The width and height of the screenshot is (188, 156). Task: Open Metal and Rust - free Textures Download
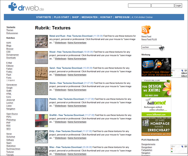(71, 36)
